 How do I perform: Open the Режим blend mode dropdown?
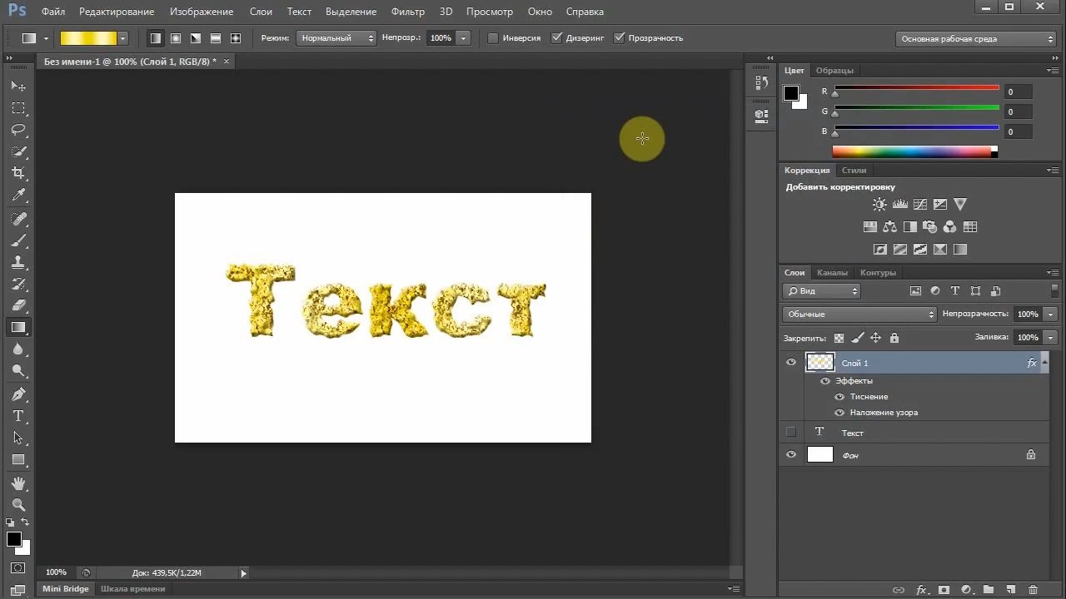(336, 38)
